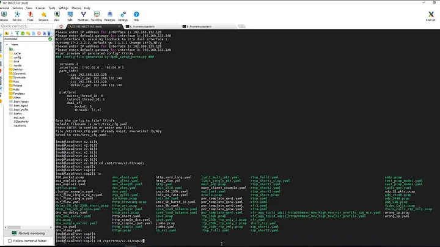
Task: Confirm path with green check icon
Action: (50, 39)
